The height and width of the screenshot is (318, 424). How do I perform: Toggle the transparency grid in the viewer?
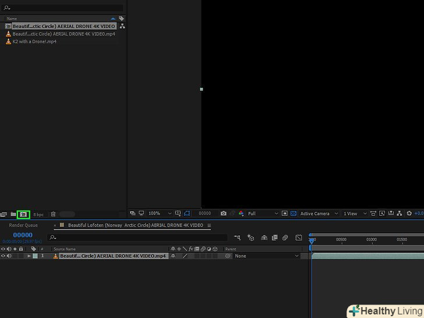click(294, 214)
